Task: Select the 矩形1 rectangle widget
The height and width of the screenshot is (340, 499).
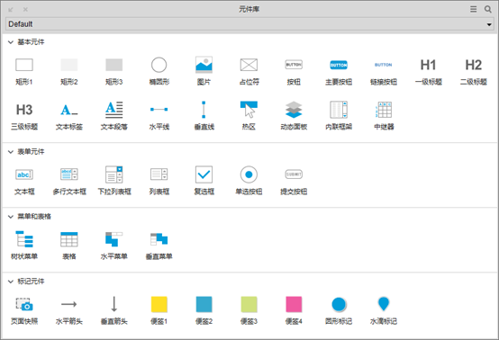Action: tap(24, 70)
